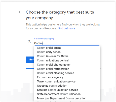This screenshot has height=102, width=116.
Task: Pick State Department Communication option
Action: [67, 94]
